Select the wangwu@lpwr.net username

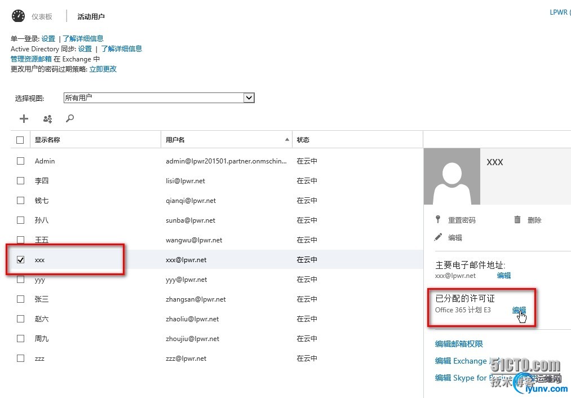[x=194, y=240]
